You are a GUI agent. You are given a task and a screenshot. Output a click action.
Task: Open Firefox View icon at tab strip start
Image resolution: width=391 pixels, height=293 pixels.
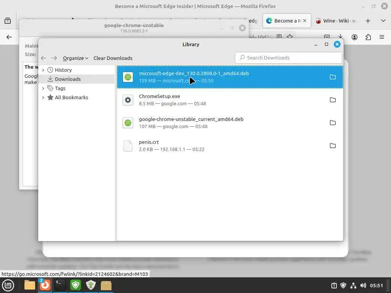(8, 21)
